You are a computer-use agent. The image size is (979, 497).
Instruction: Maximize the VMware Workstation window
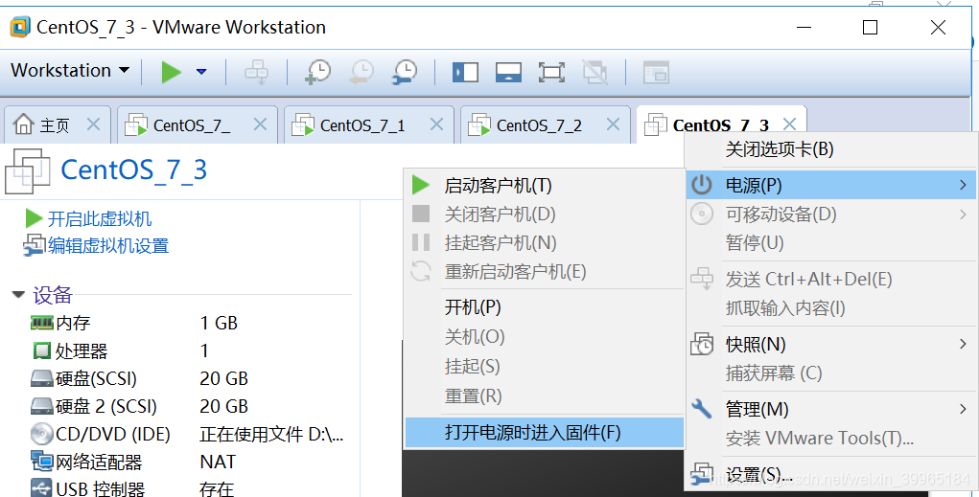click(870, 28)
